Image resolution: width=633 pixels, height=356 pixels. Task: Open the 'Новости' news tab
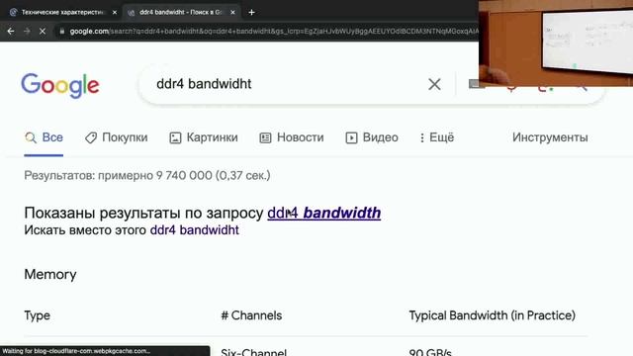coord(292,137)
